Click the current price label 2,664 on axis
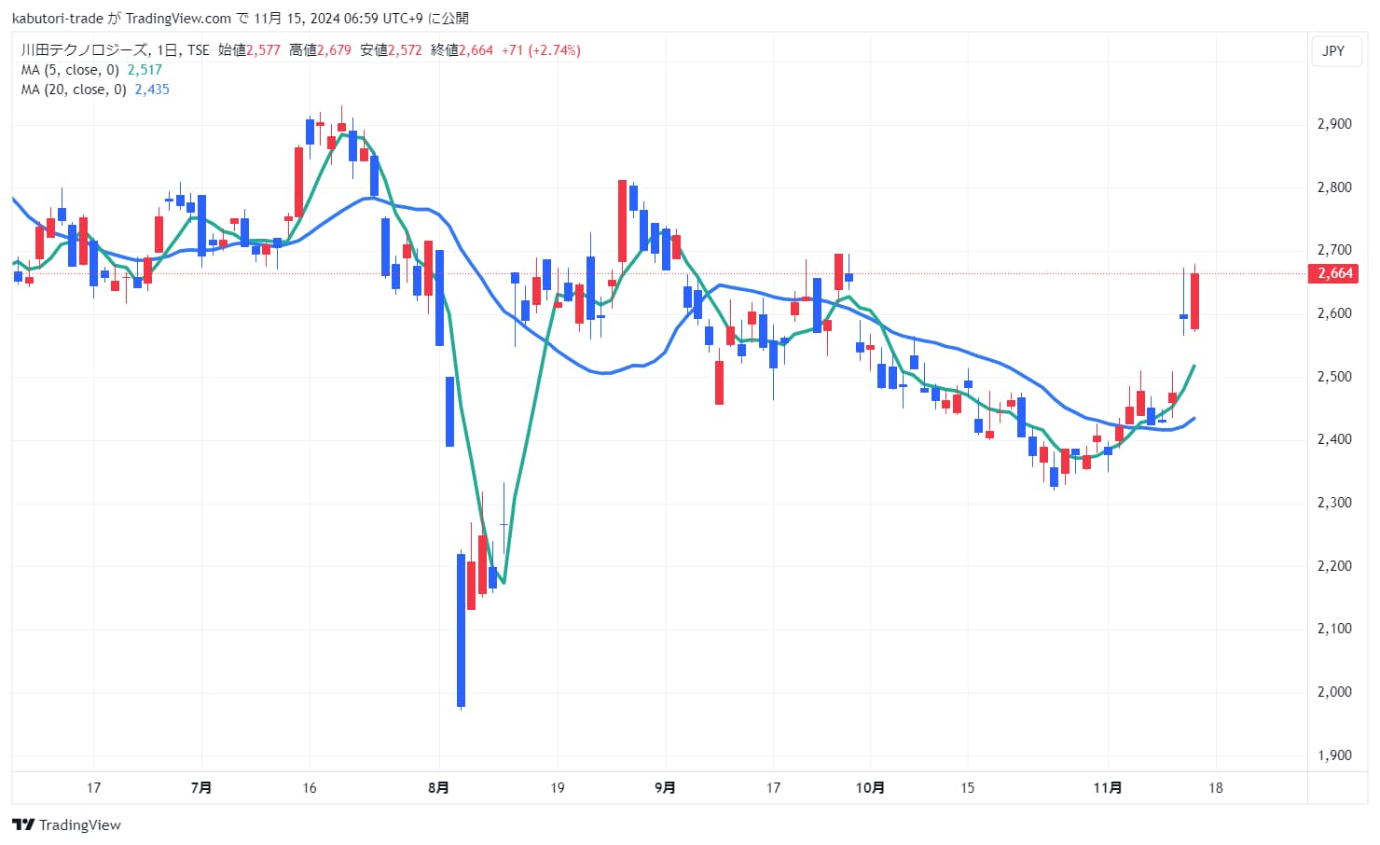 pos(1335,273)
